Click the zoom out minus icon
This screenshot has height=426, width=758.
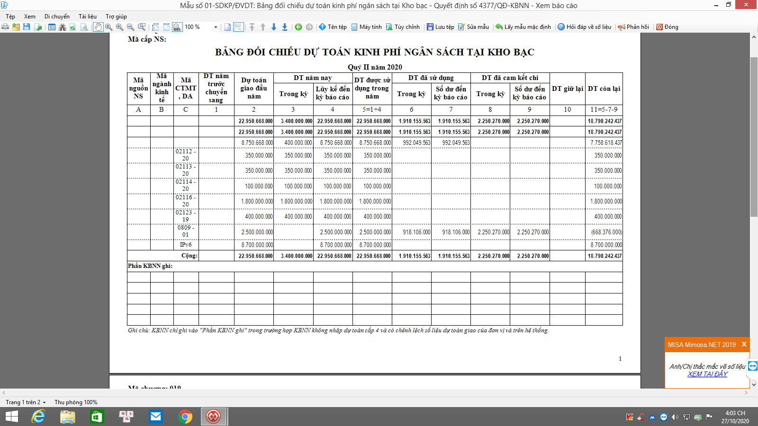coord(130,27)
